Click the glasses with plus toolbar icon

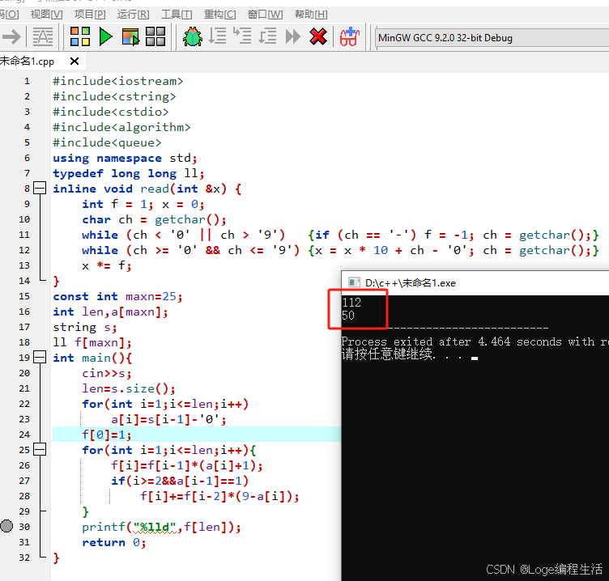(350, 36)
